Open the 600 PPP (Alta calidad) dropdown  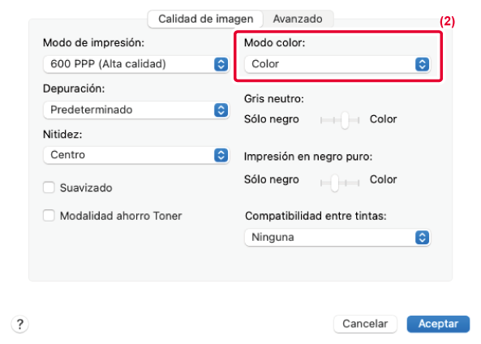click(136, 64)
